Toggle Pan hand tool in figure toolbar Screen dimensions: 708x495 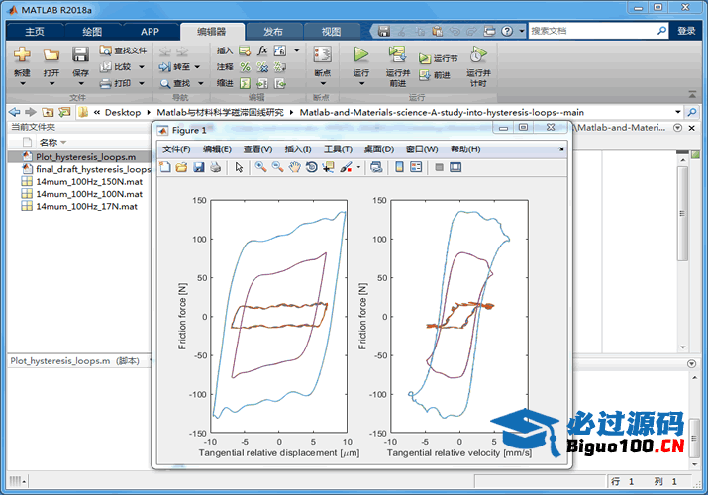tap(294, 167)
